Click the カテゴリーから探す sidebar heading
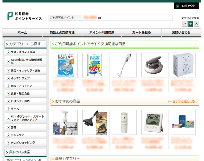Image resolution: width=204 pixels, height=161 pixels. click(25, 44)
